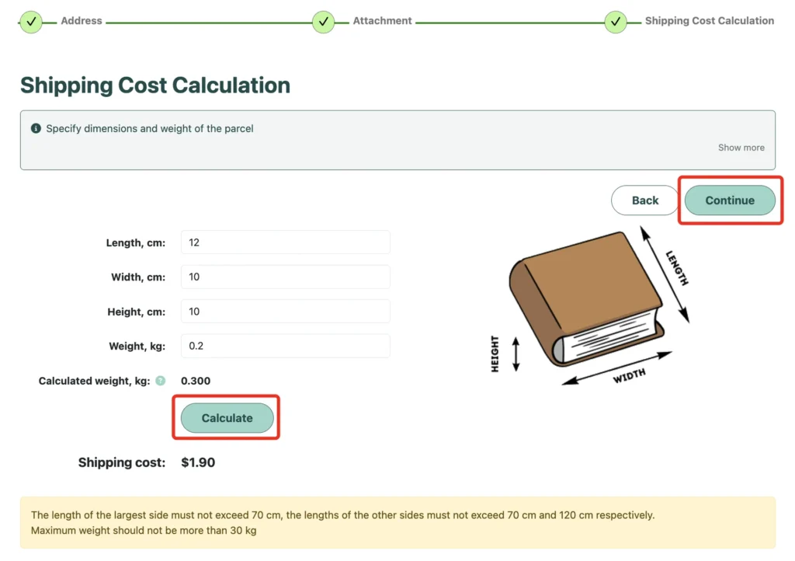
Task: Click the shipping cost value $1.90
Action: 198,462
